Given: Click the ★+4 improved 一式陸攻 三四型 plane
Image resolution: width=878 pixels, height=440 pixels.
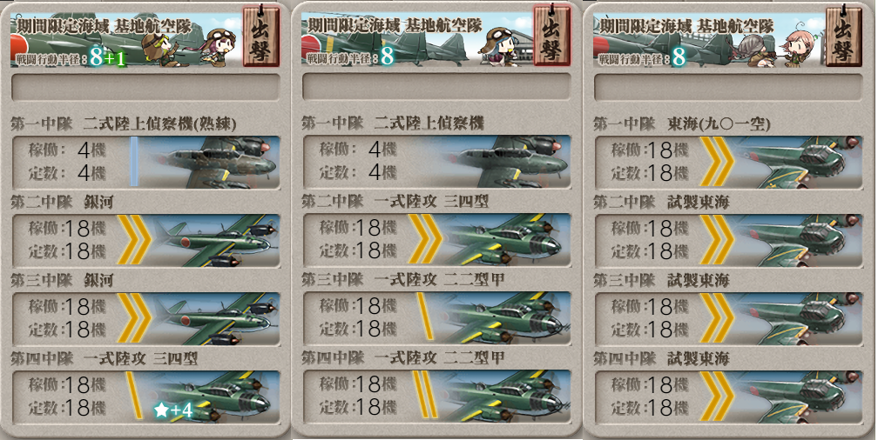Looking at the screenshot, I should pyautogui.click(x=145, y=396).
